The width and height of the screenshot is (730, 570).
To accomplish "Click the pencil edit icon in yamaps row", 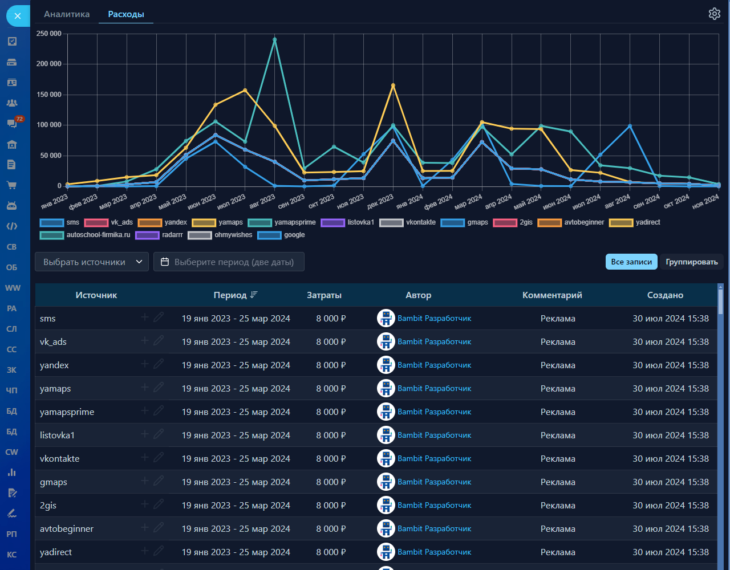I will coord(159,387).
